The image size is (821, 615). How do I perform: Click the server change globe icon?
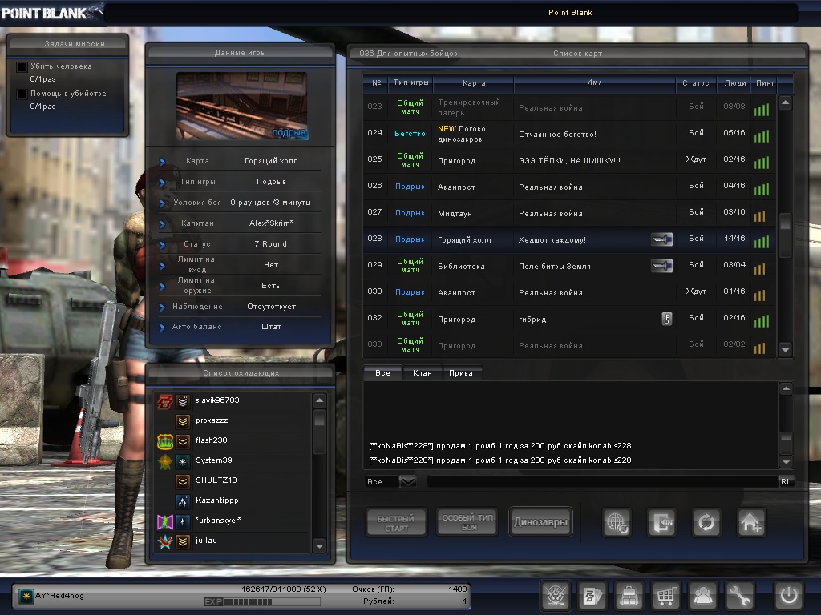tap(617, 523)
